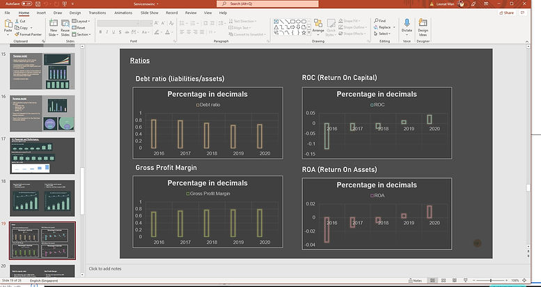Select the Format Painter tool
Image resolution: width=541 pixels, height=287 pixels.
coord(28,34)
